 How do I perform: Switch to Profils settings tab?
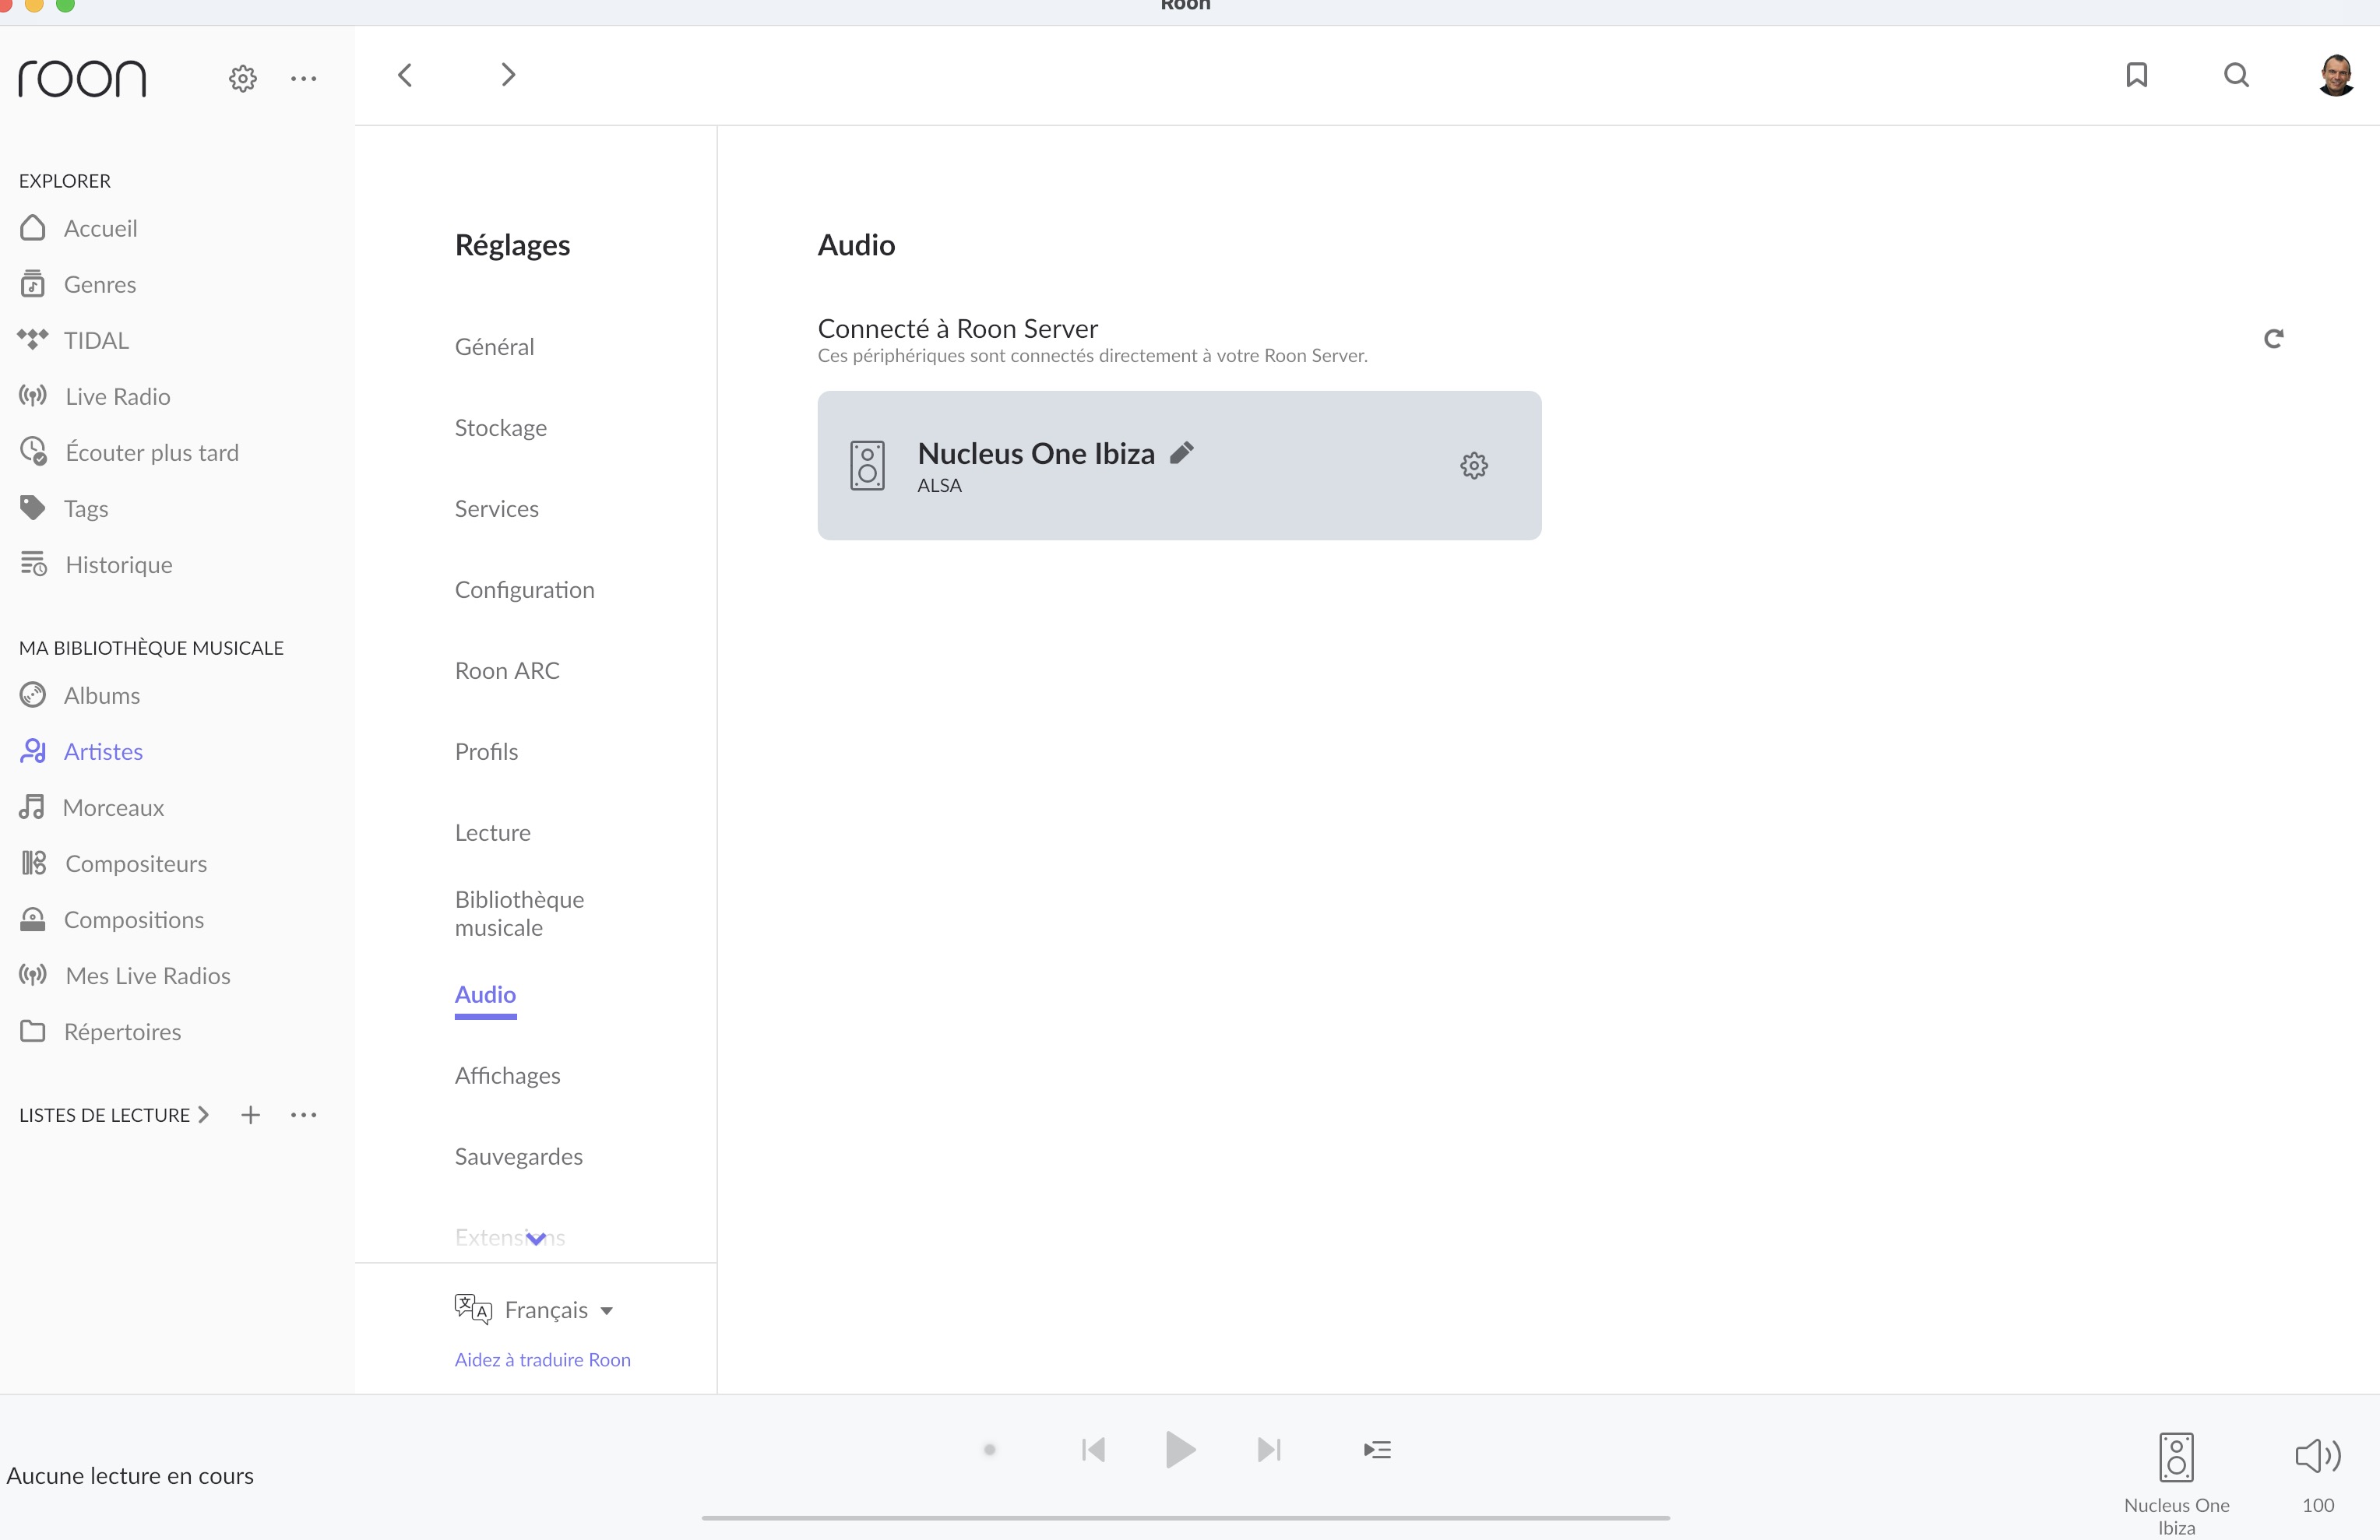click(487, 751)
